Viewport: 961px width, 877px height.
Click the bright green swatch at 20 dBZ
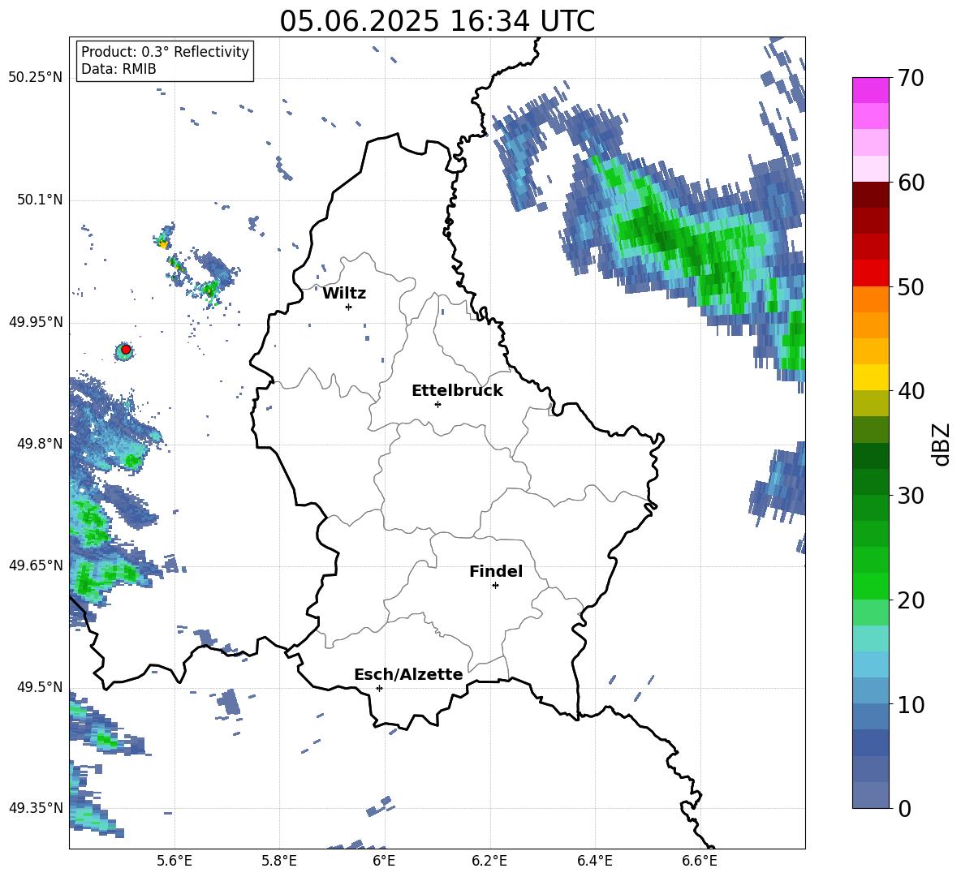coord(870,586)
